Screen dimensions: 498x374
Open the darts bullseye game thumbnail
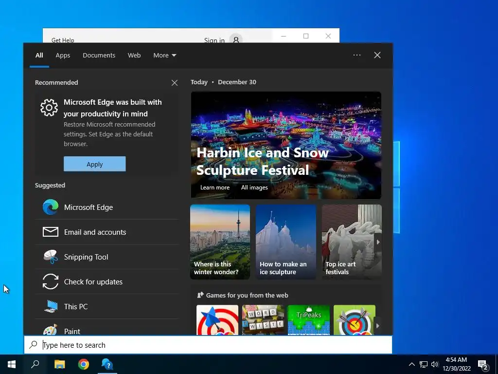coord(217,320)
